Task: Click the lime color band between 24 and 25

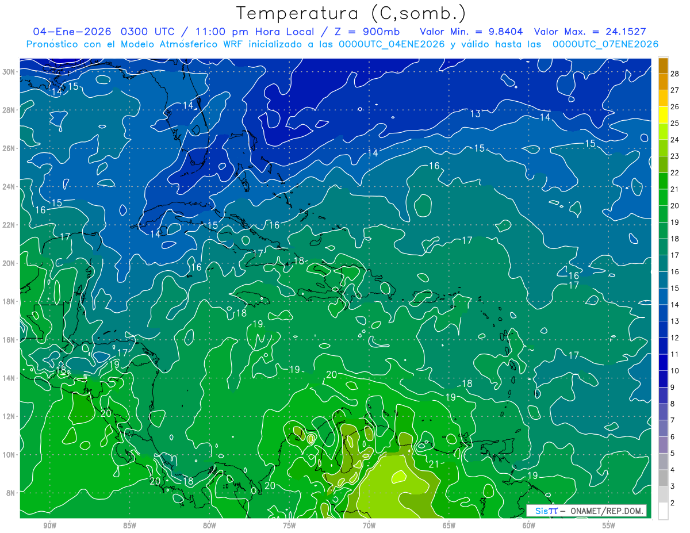Action: point(664,131)
